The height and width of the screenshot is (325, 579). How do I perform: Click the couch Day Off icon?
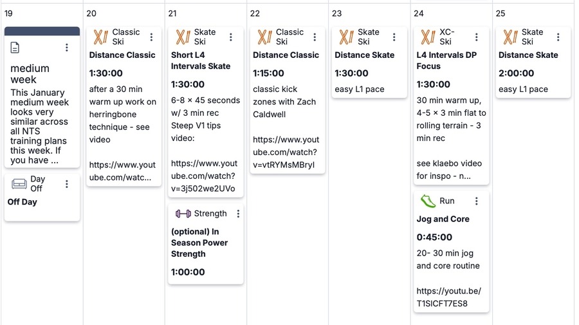point(19,184)
